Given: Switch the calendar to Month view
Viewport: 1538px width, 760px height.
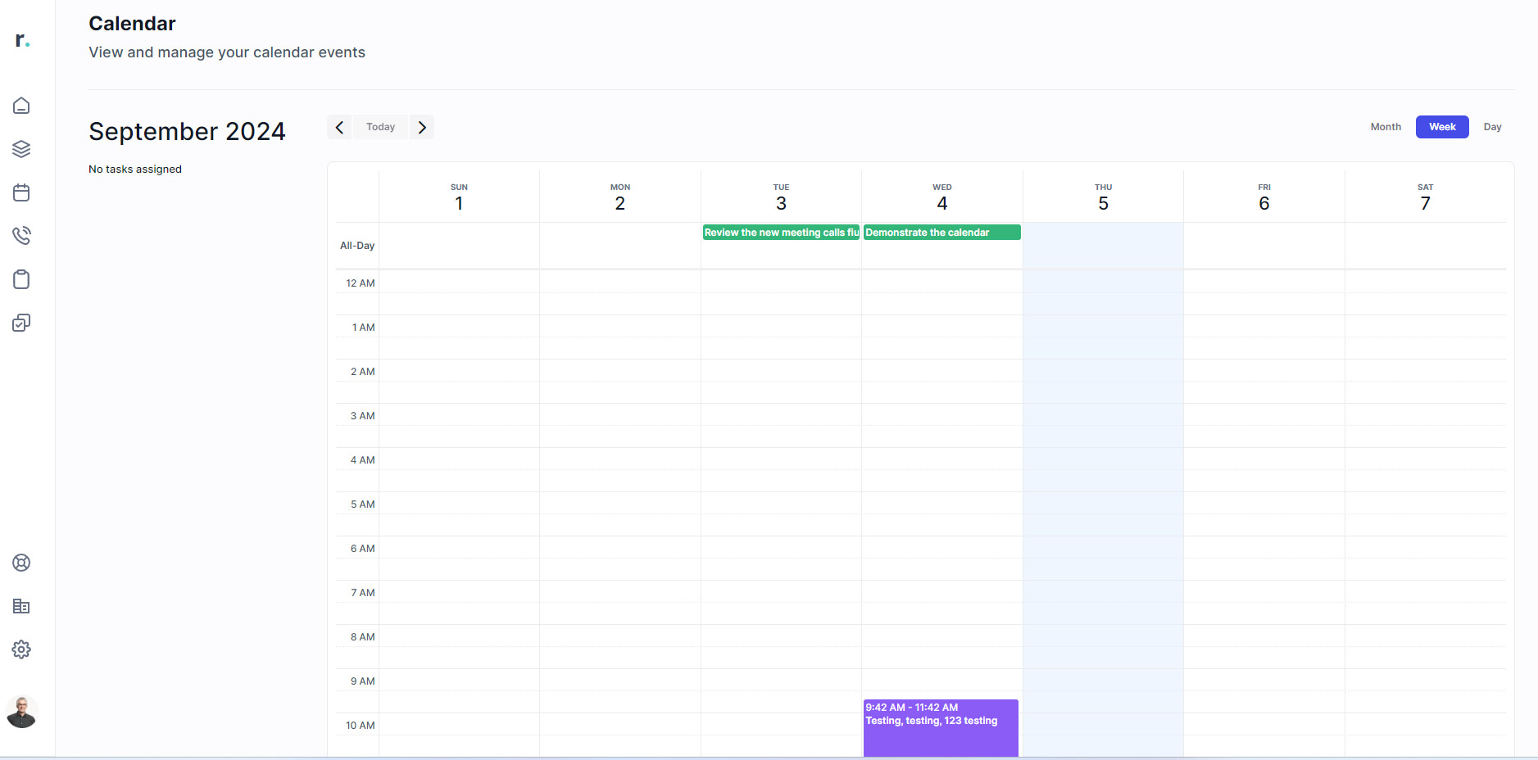Looking at the screenshot, I should (x=1386, y=127).
